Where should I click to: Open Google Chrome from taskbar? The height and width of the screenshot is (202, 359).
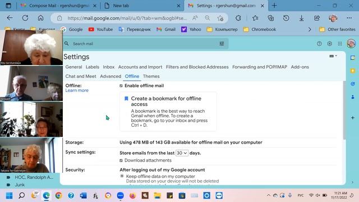[58, 195]
